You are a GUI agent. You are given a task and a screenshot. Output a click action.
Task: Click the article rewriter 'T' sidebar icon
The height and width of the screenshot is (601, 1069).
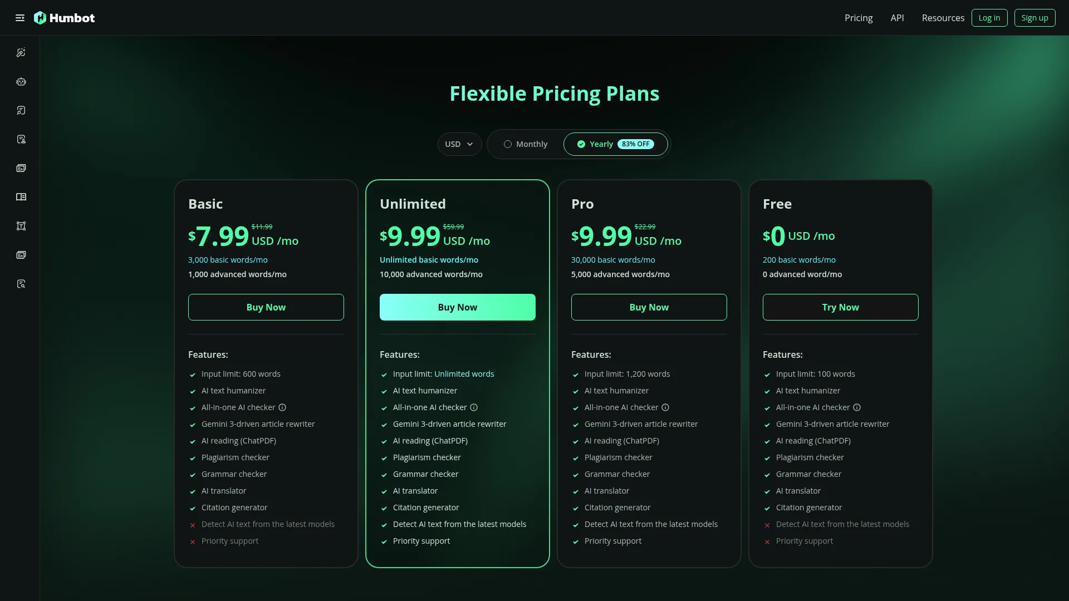21,226
